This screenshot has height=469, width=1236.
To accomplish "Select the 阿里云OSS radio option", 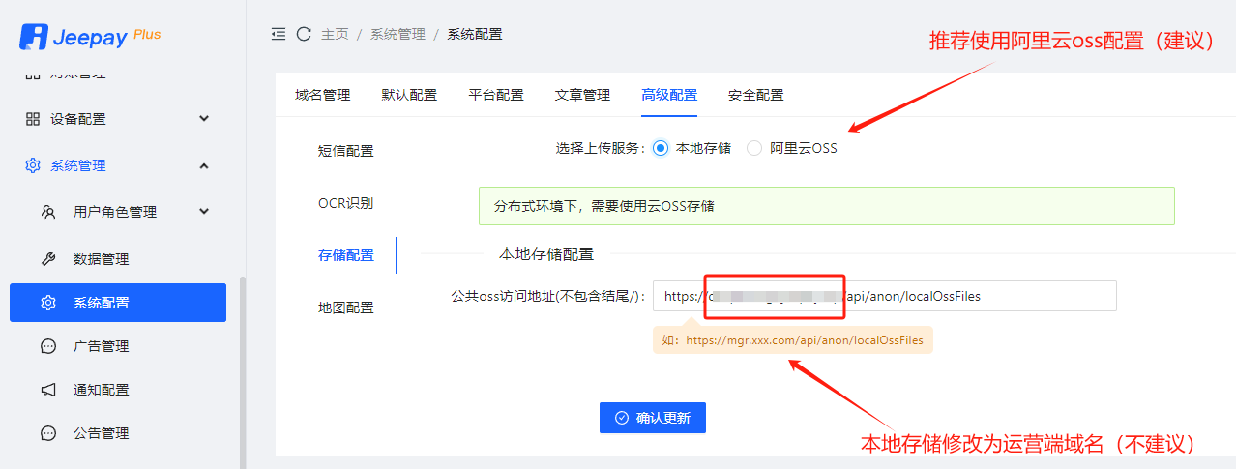I will [x=754, y=148].
